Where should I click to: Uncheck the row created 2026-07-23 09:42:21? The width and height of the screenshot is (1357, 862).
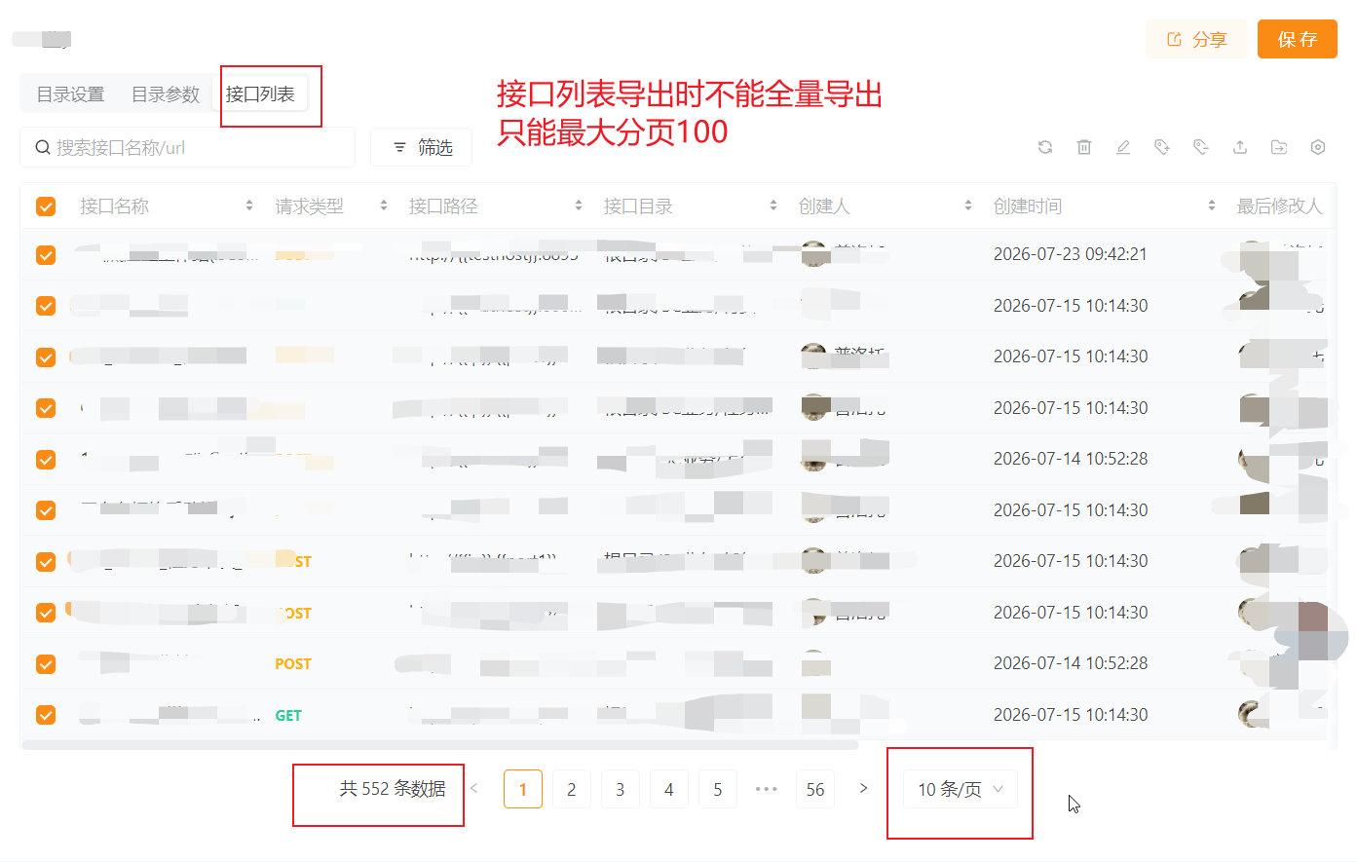coord(46,255)
